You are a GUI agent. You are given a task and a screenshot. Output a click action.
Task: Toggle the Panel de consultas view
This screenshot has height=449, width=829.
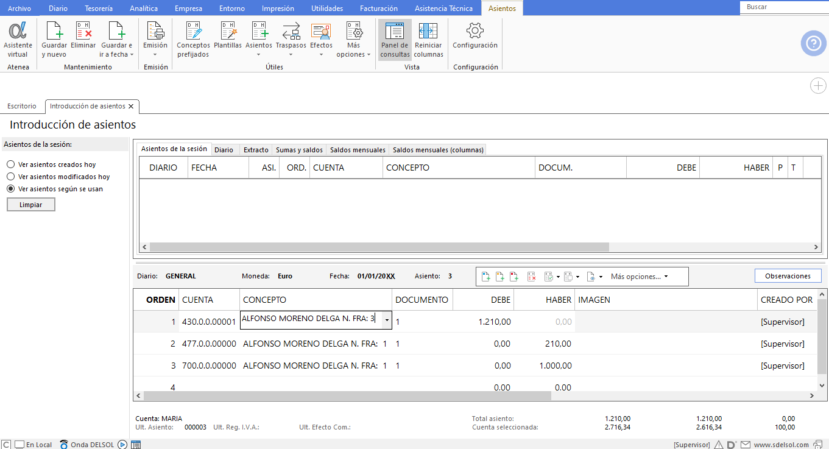[x=395, y=40]
